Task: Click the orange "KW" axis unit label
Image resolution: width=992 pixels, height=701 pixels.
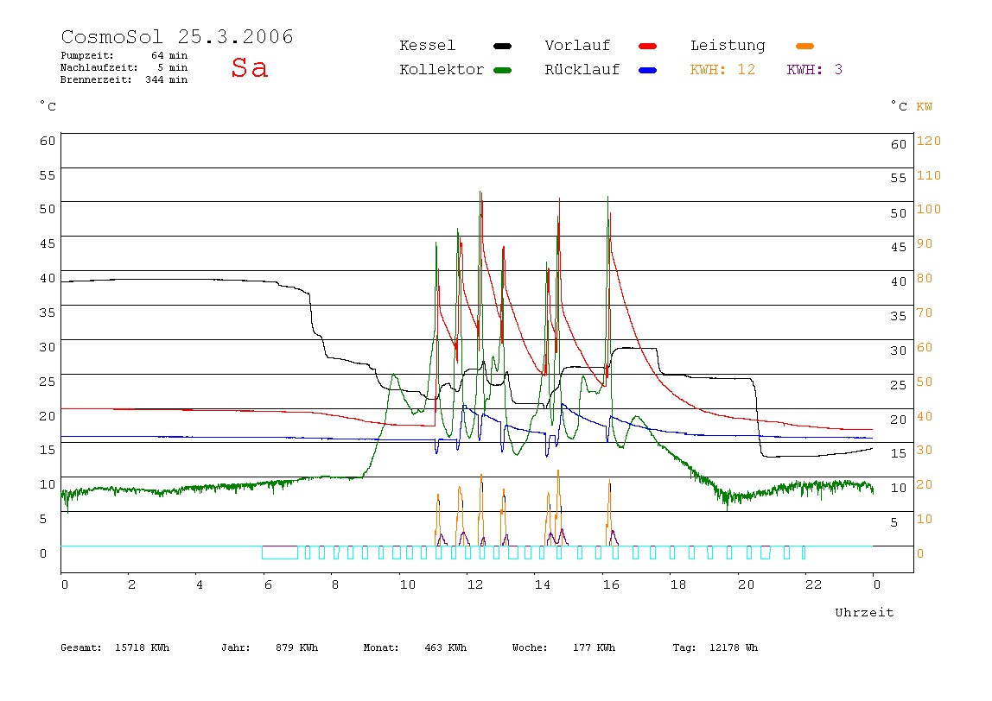Action: click(925, 107)
